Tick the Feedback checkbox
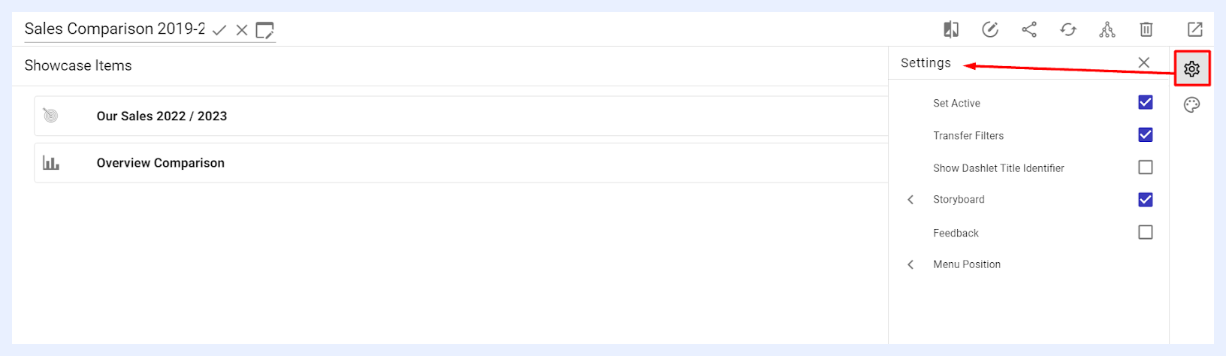 1145,232
